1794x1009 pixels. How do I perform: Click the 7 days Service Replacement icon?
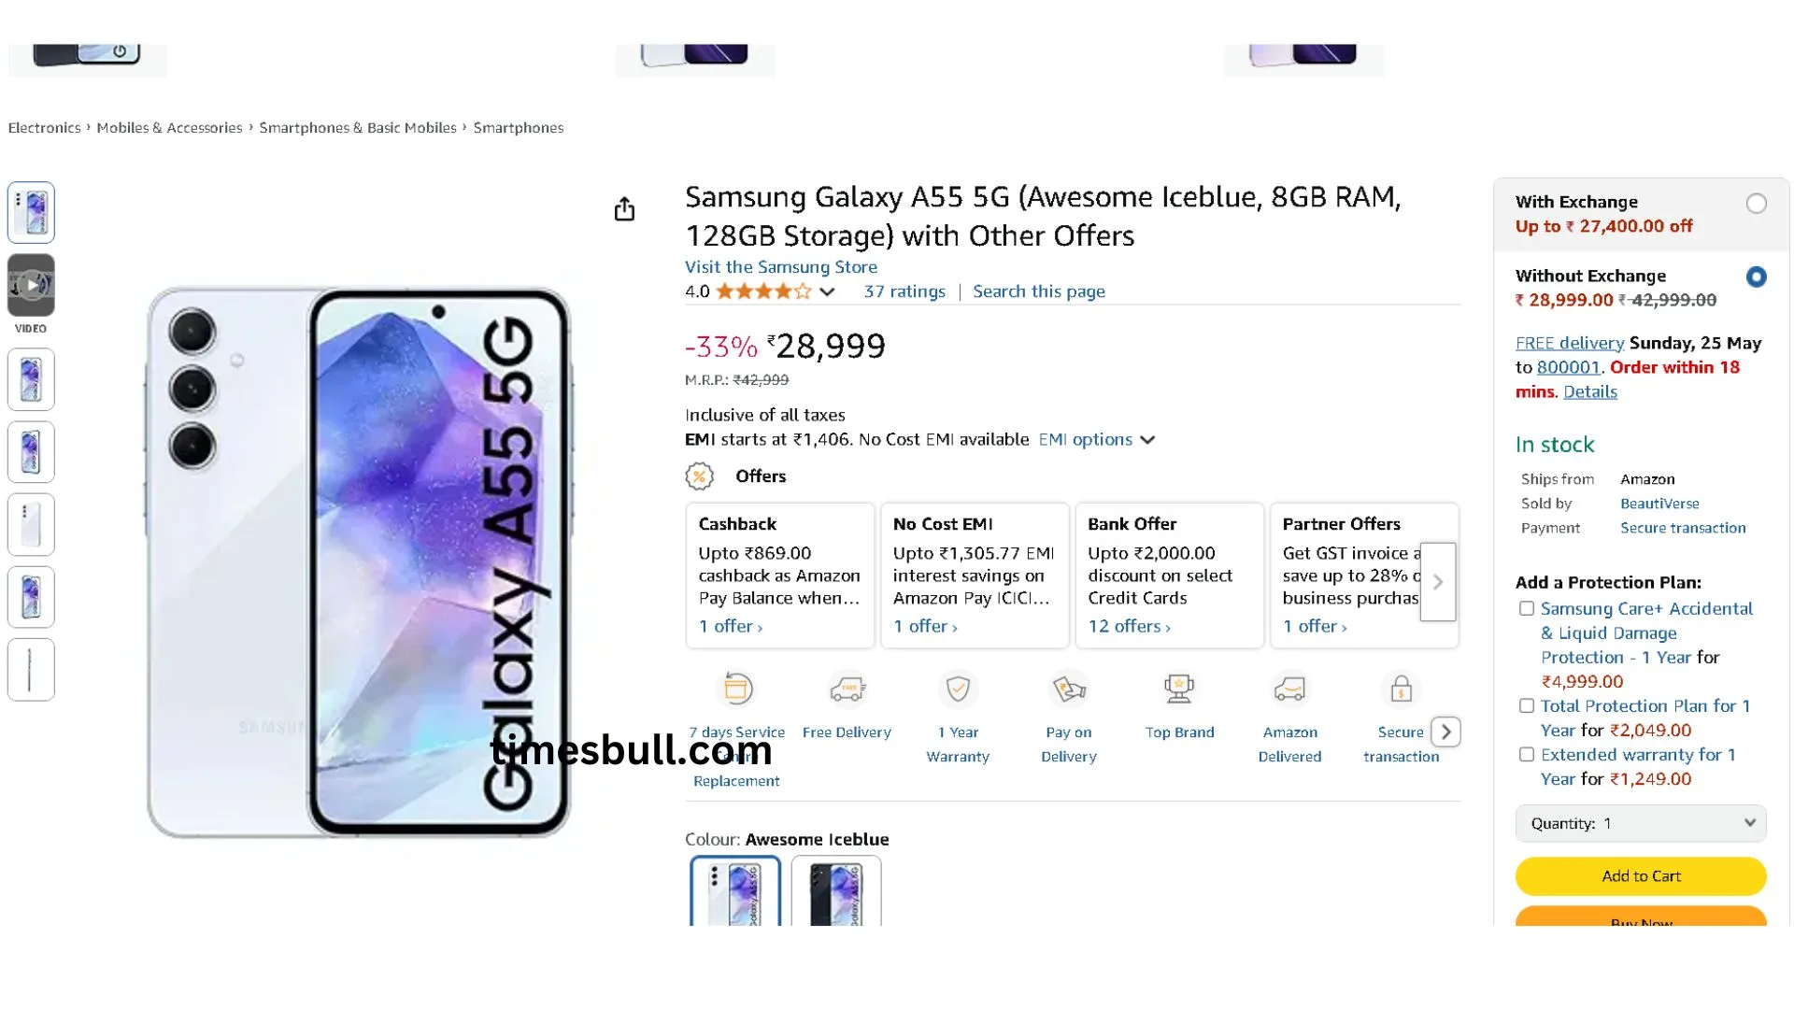[x=736, y=690]
